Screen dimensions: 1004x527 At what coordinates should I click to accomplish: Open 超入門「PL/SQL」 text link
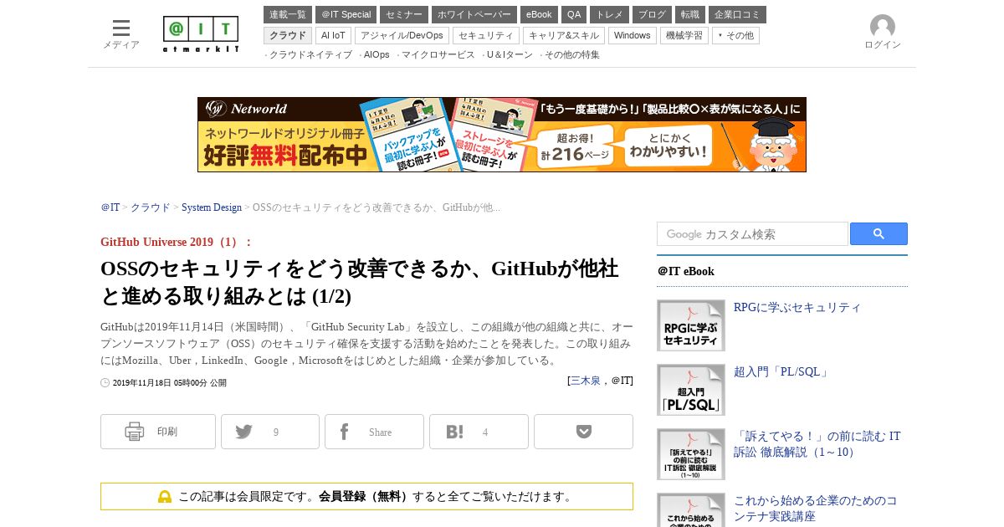pyautogui.click(x=781, y=371)
